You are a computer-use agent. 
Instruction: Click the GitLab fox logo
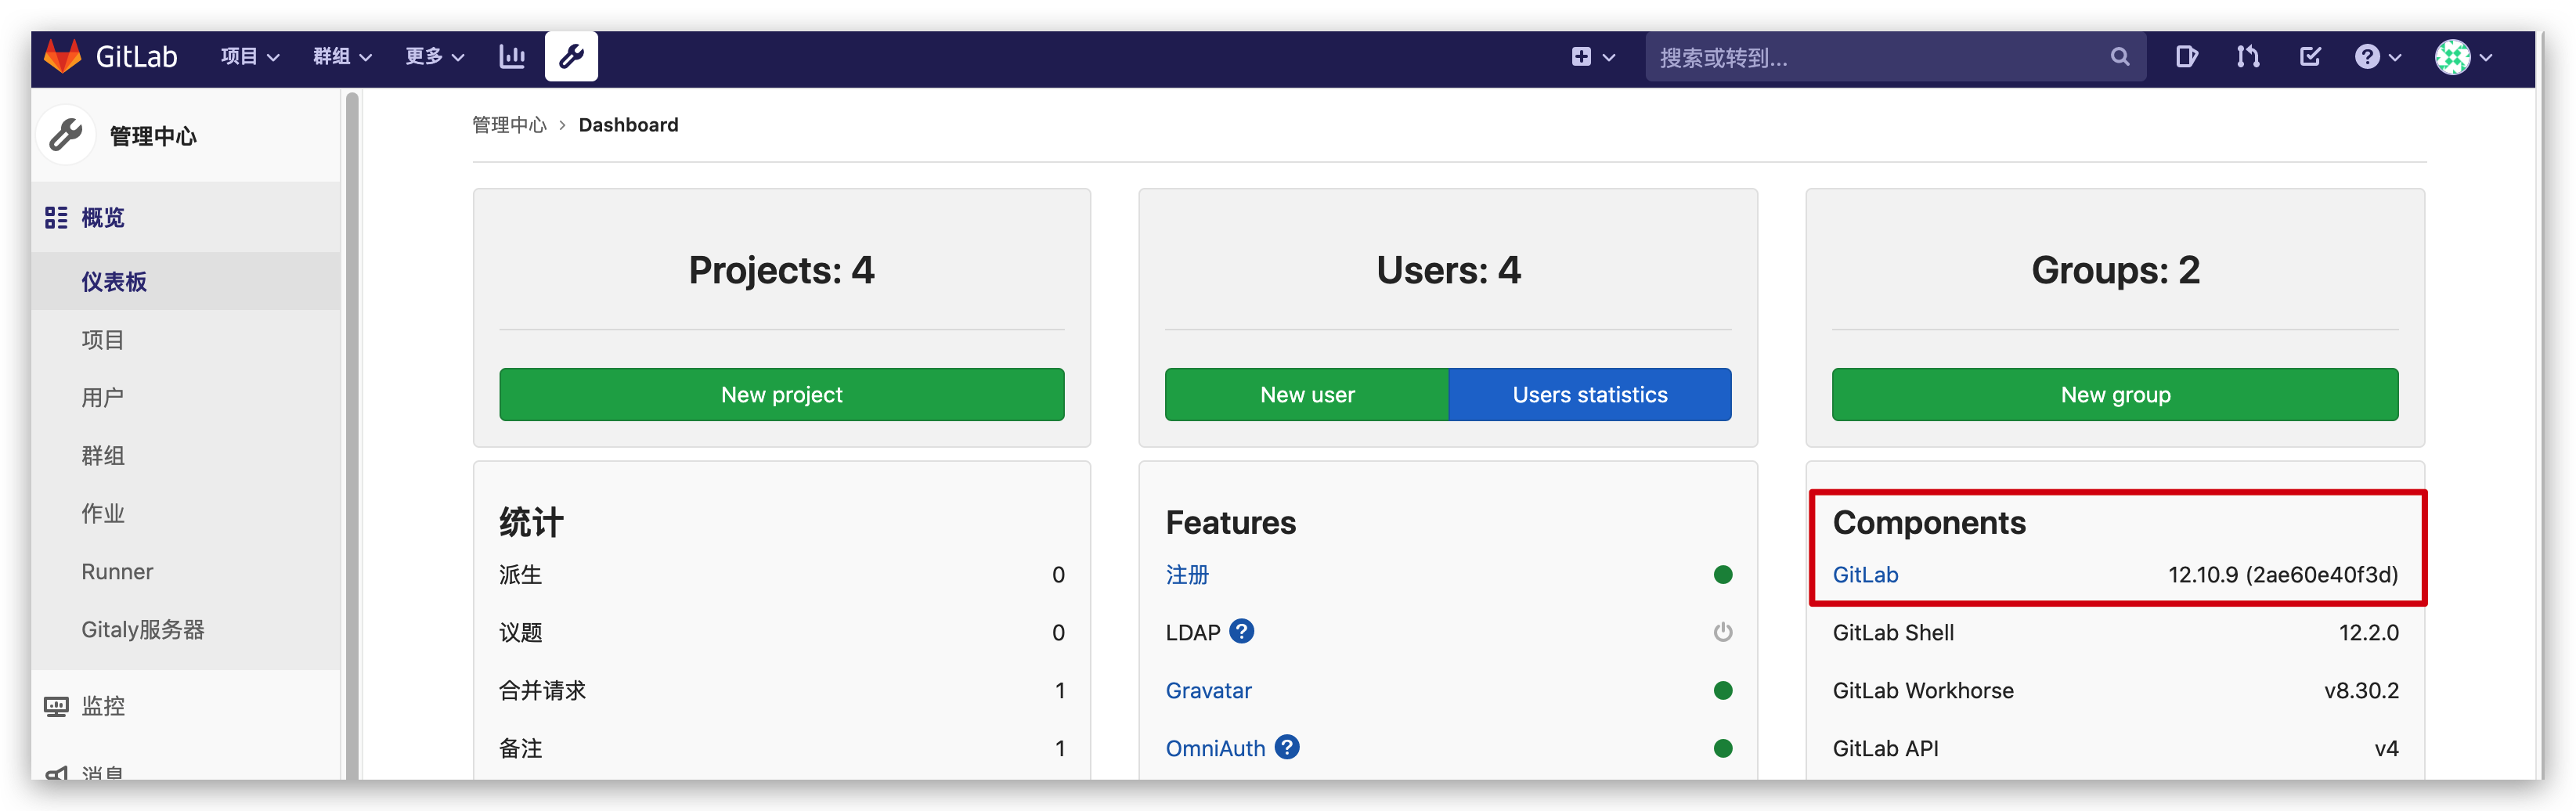pyautogui.click(x=62, y=56)
